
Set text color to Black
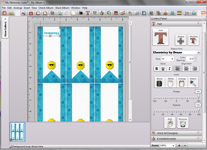point(159,82)
